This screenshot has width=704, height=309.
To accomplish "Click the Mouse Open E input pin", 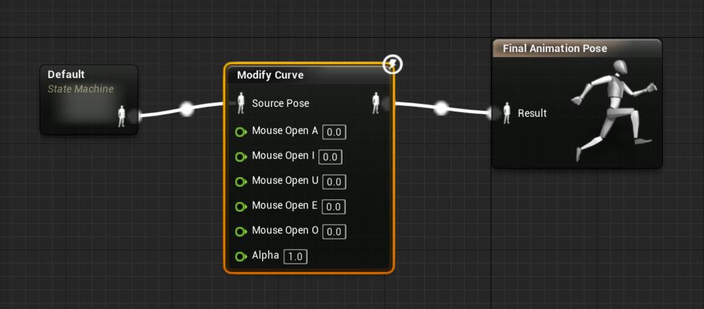I will click(241, 207).
